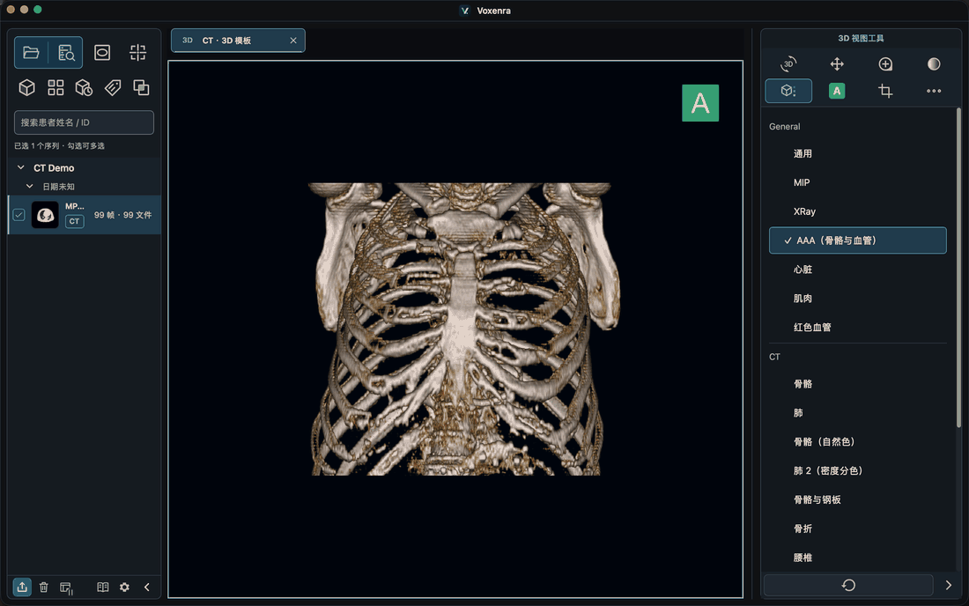Collapse the 日期未知 study node
This screenshot has height=606, width=969.
(x=29, y=186)
